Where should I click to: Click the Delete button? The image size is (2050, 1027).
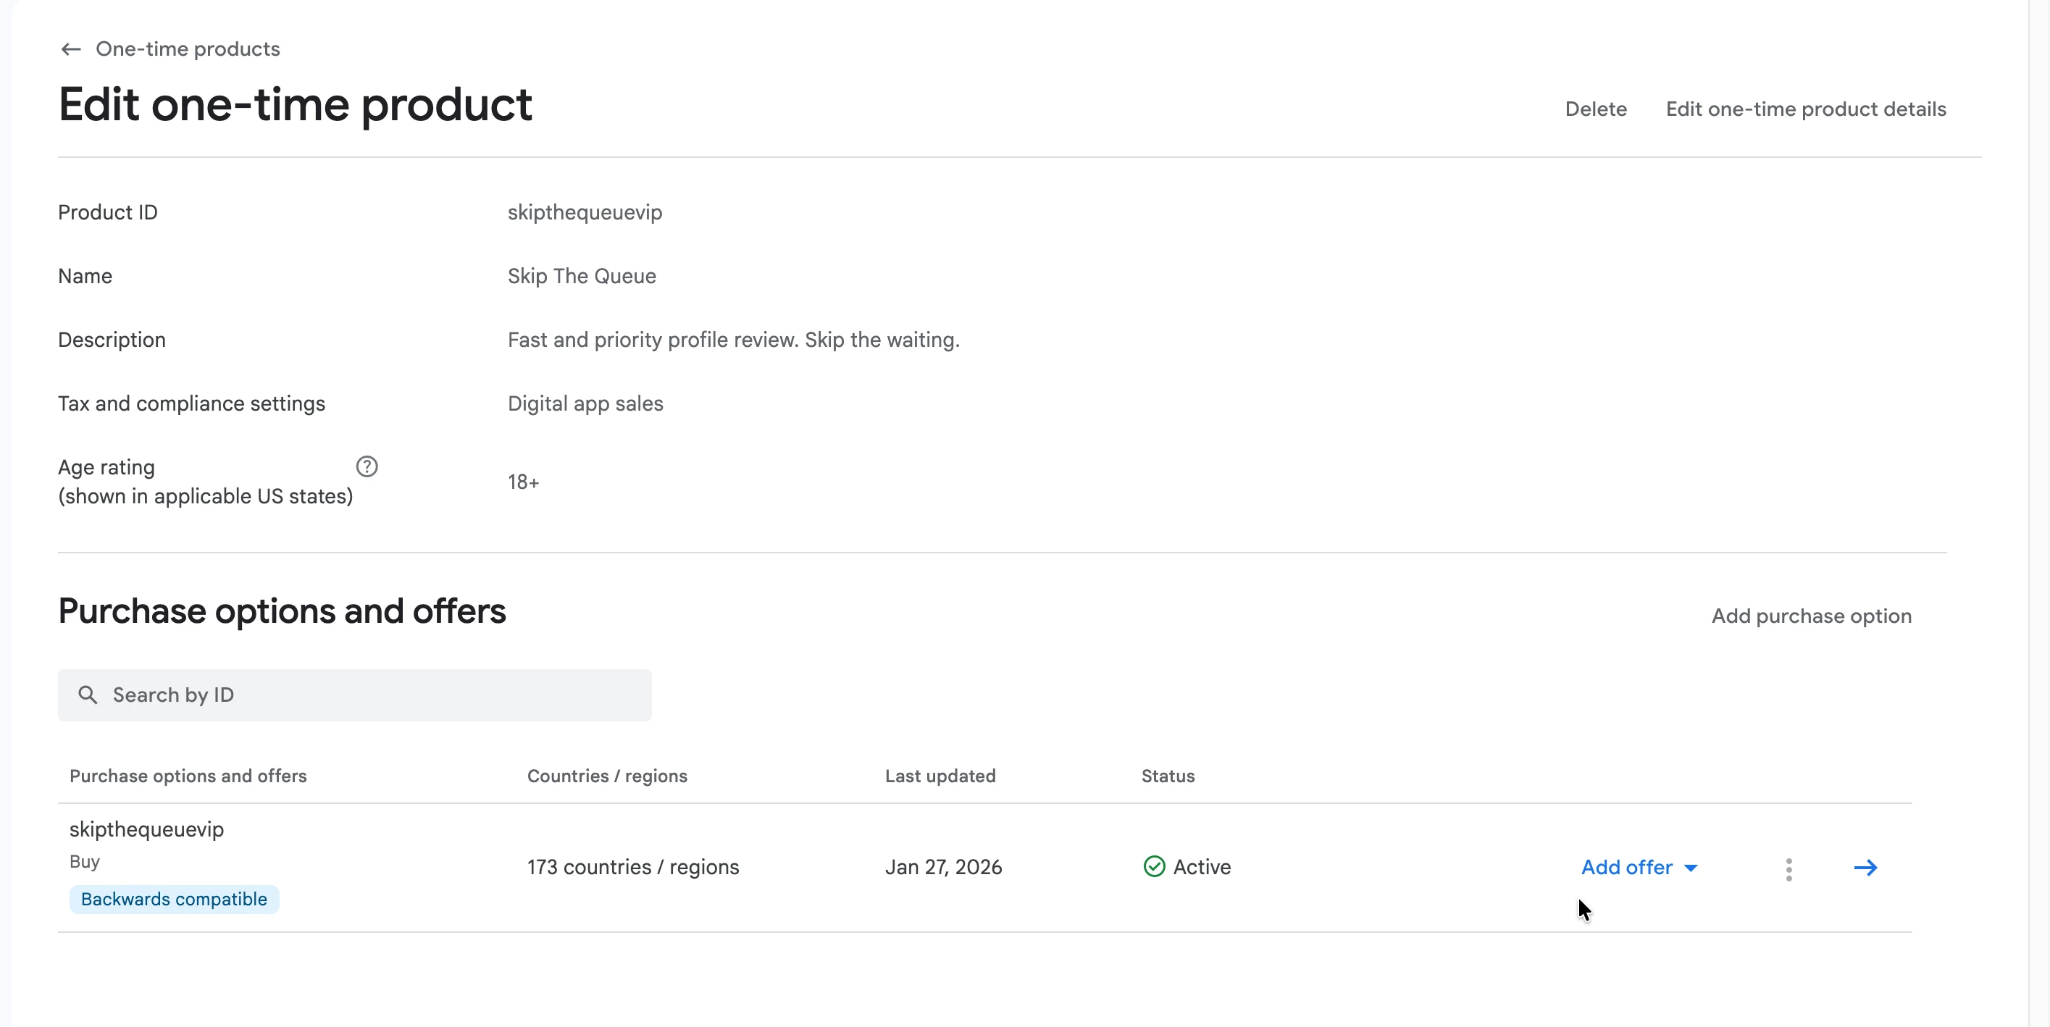pos(1595,109)
